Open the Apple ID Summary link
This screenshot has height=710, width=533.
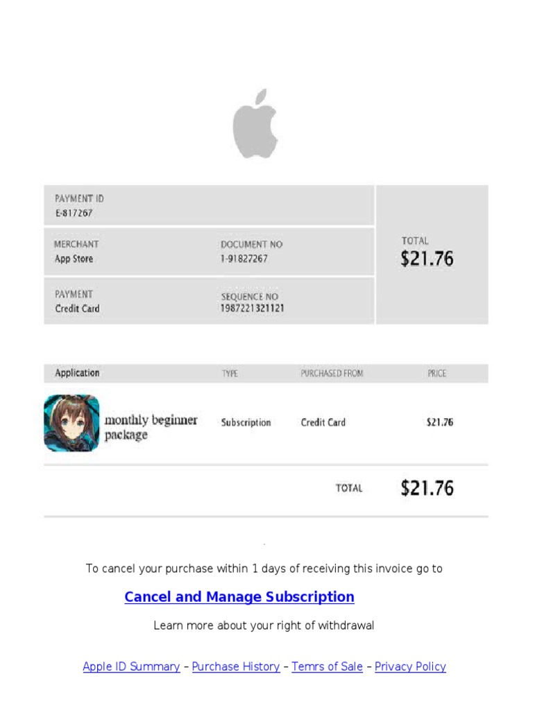(x=131, y=666)
